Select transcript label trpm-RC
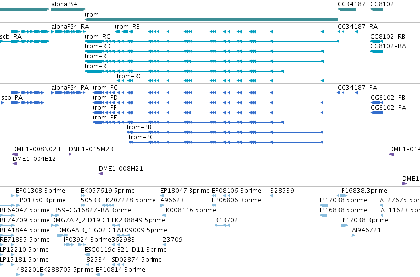Screen dimensions: 420x277 pos(129,76)
